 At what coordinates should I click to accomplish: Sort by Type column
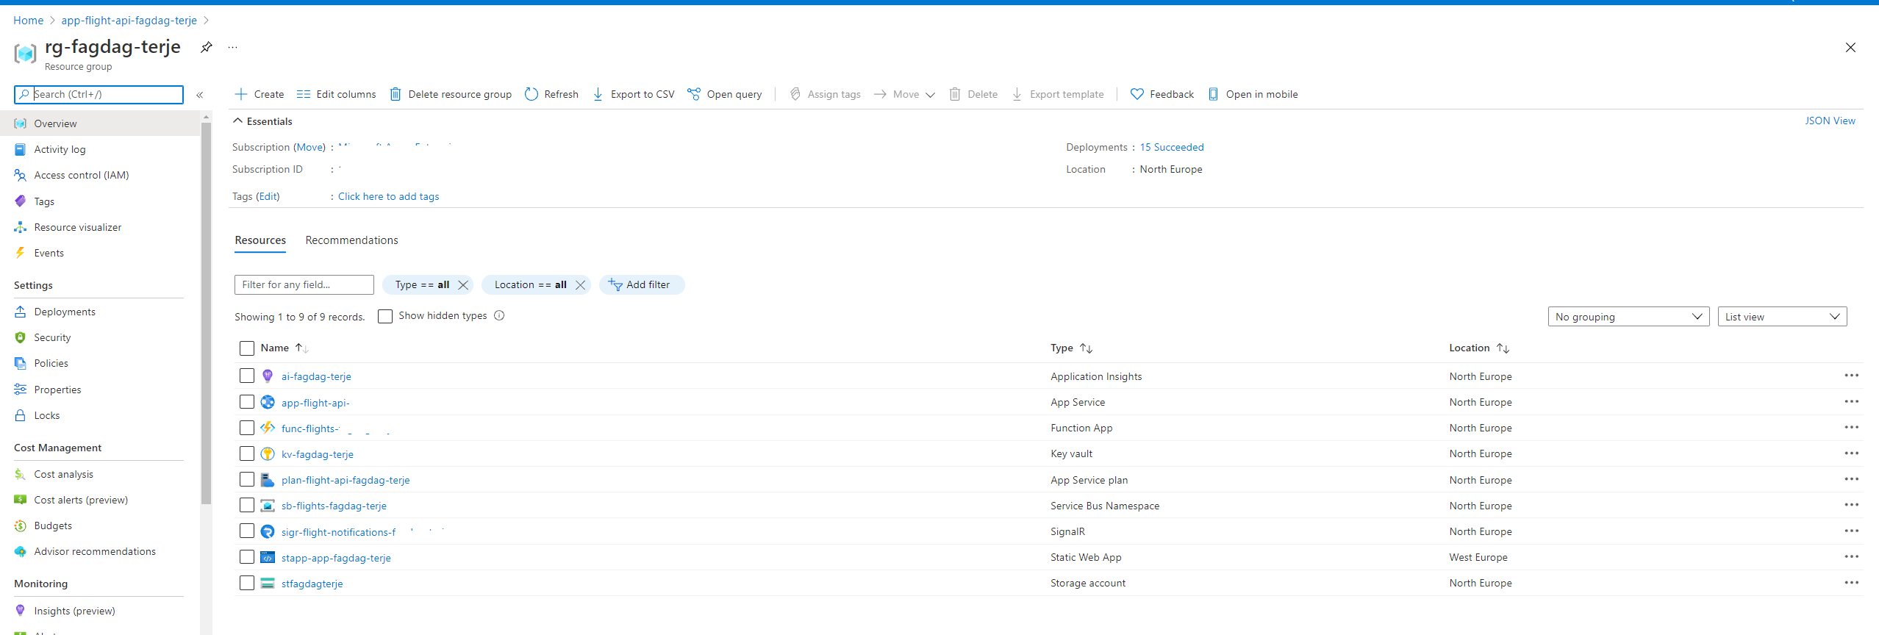1071,348
